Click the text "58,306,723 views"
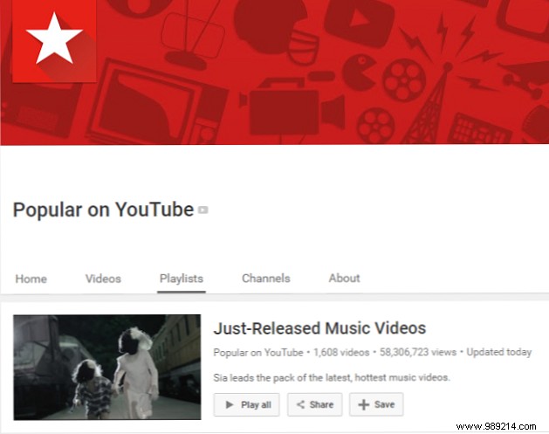This screenshot has height=434, width=549. tap(418, 352)
